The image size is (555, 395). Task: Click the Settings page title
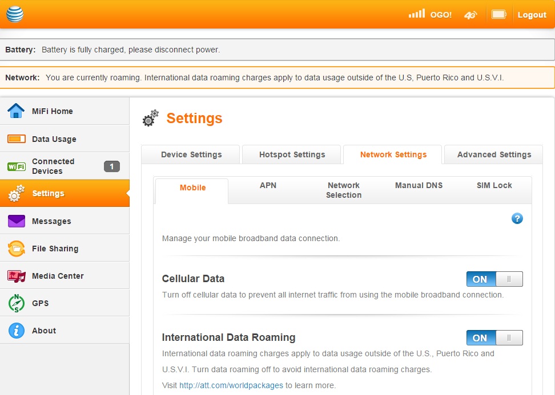[194, 118]
